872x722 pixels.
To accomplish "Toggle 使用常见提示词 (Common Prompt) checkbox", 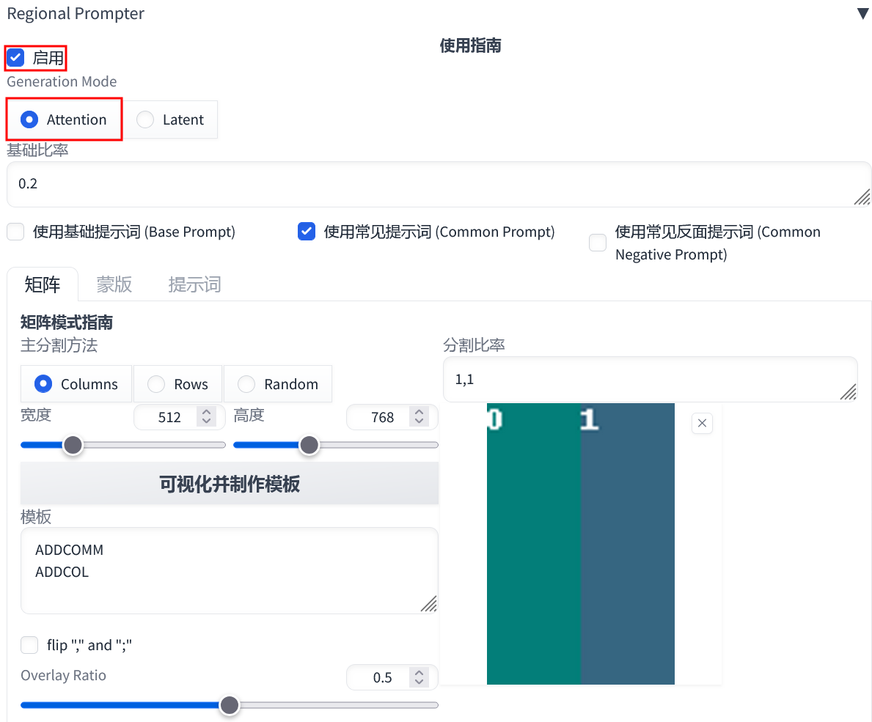I will click(307, 232).
